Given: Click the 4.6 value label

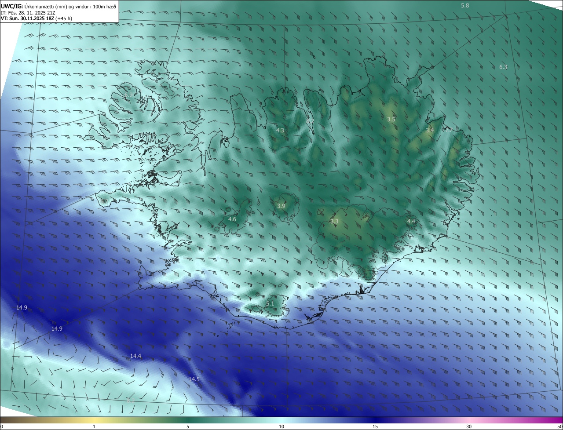Looking at the screenshot, I should tap(232, 219).
